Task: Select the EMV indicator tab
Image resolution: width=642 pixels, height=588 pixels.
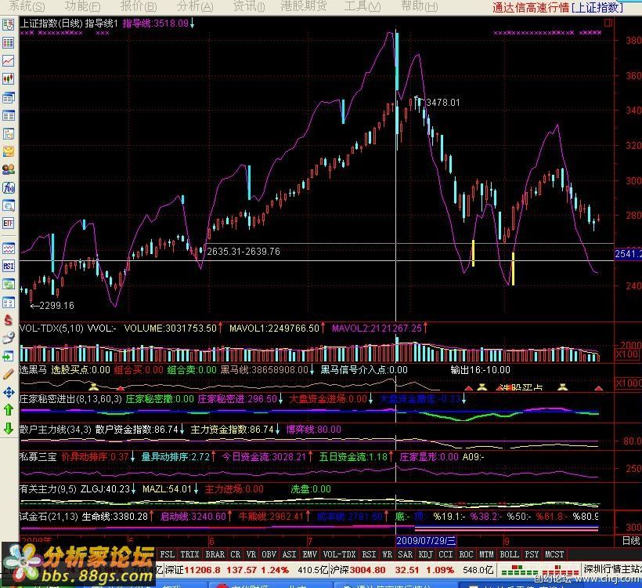Action: click(309, 554)
